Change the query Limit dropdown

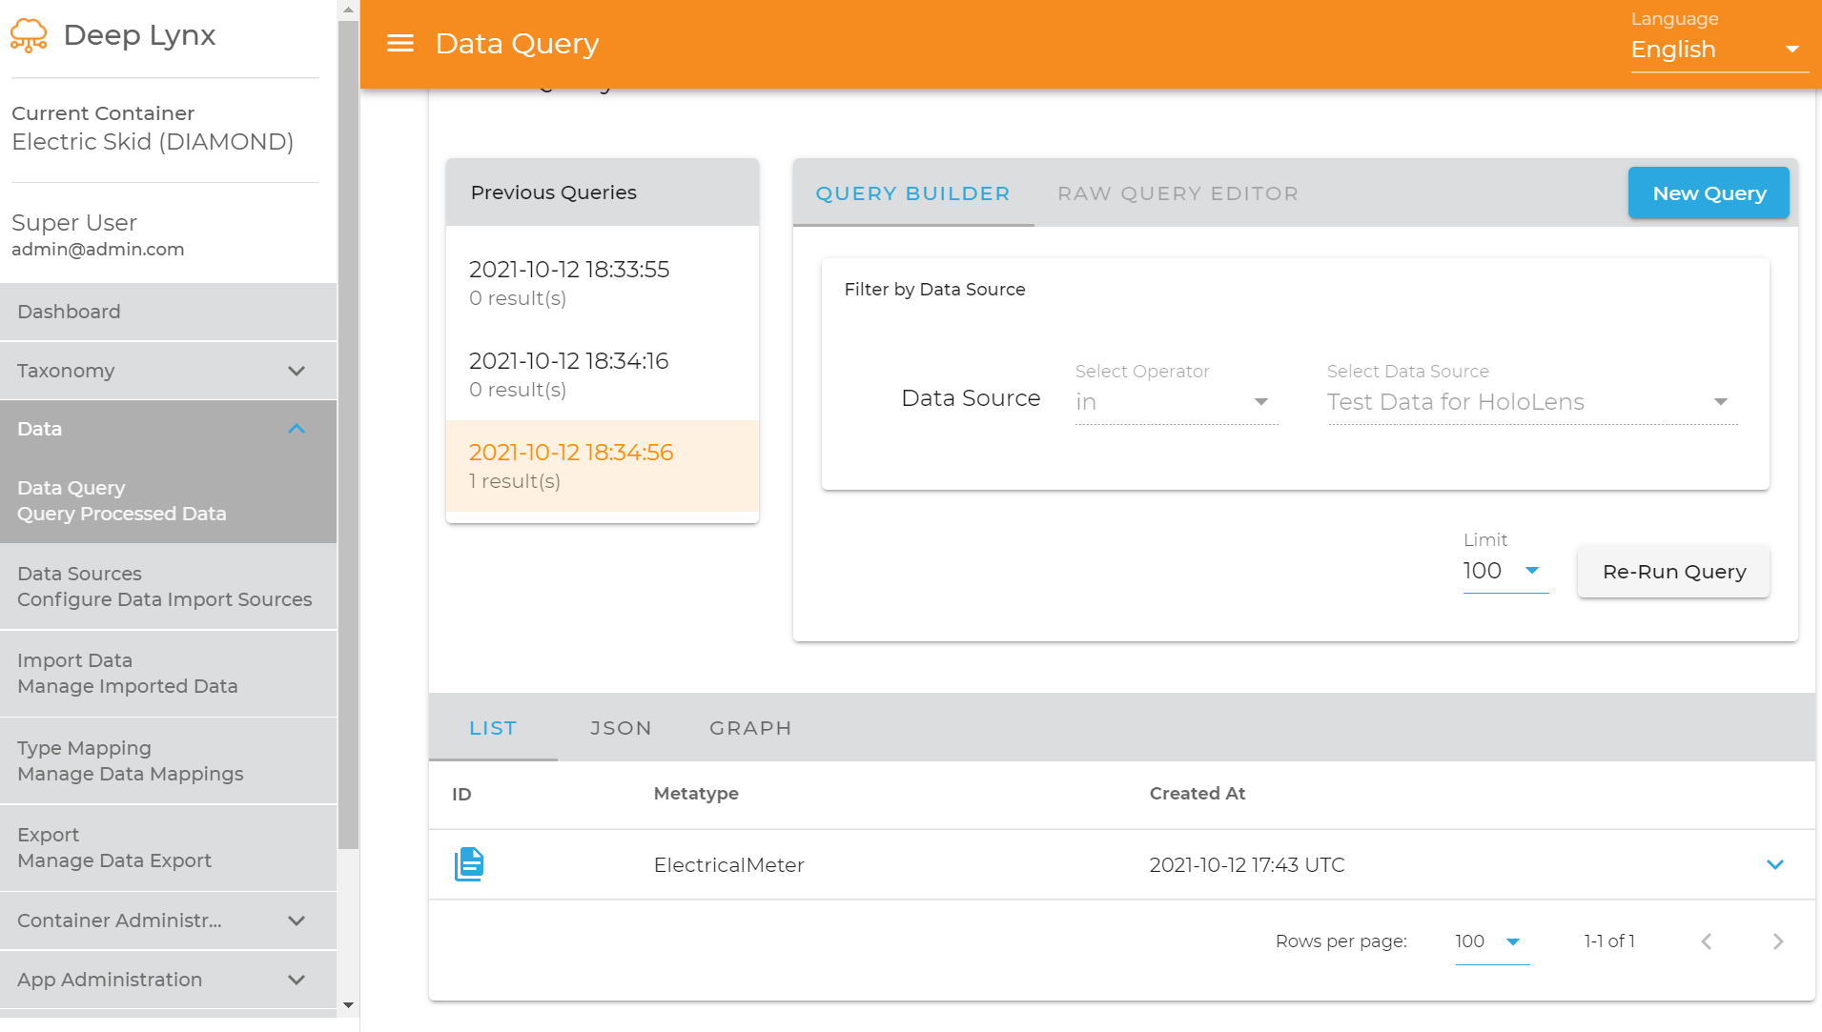point(1505,571)
